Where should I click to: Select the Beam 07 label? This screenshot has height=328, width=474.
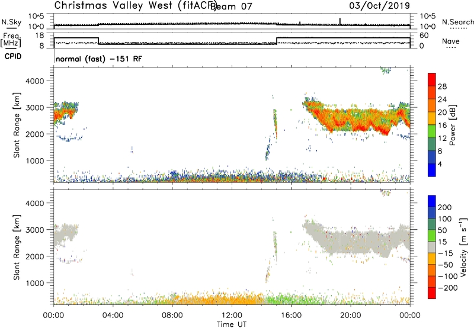[x=231, y=7]
